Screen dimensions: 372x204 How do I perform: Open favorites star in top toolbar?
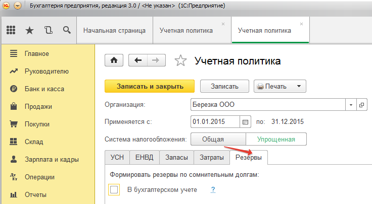click(29, 30)
